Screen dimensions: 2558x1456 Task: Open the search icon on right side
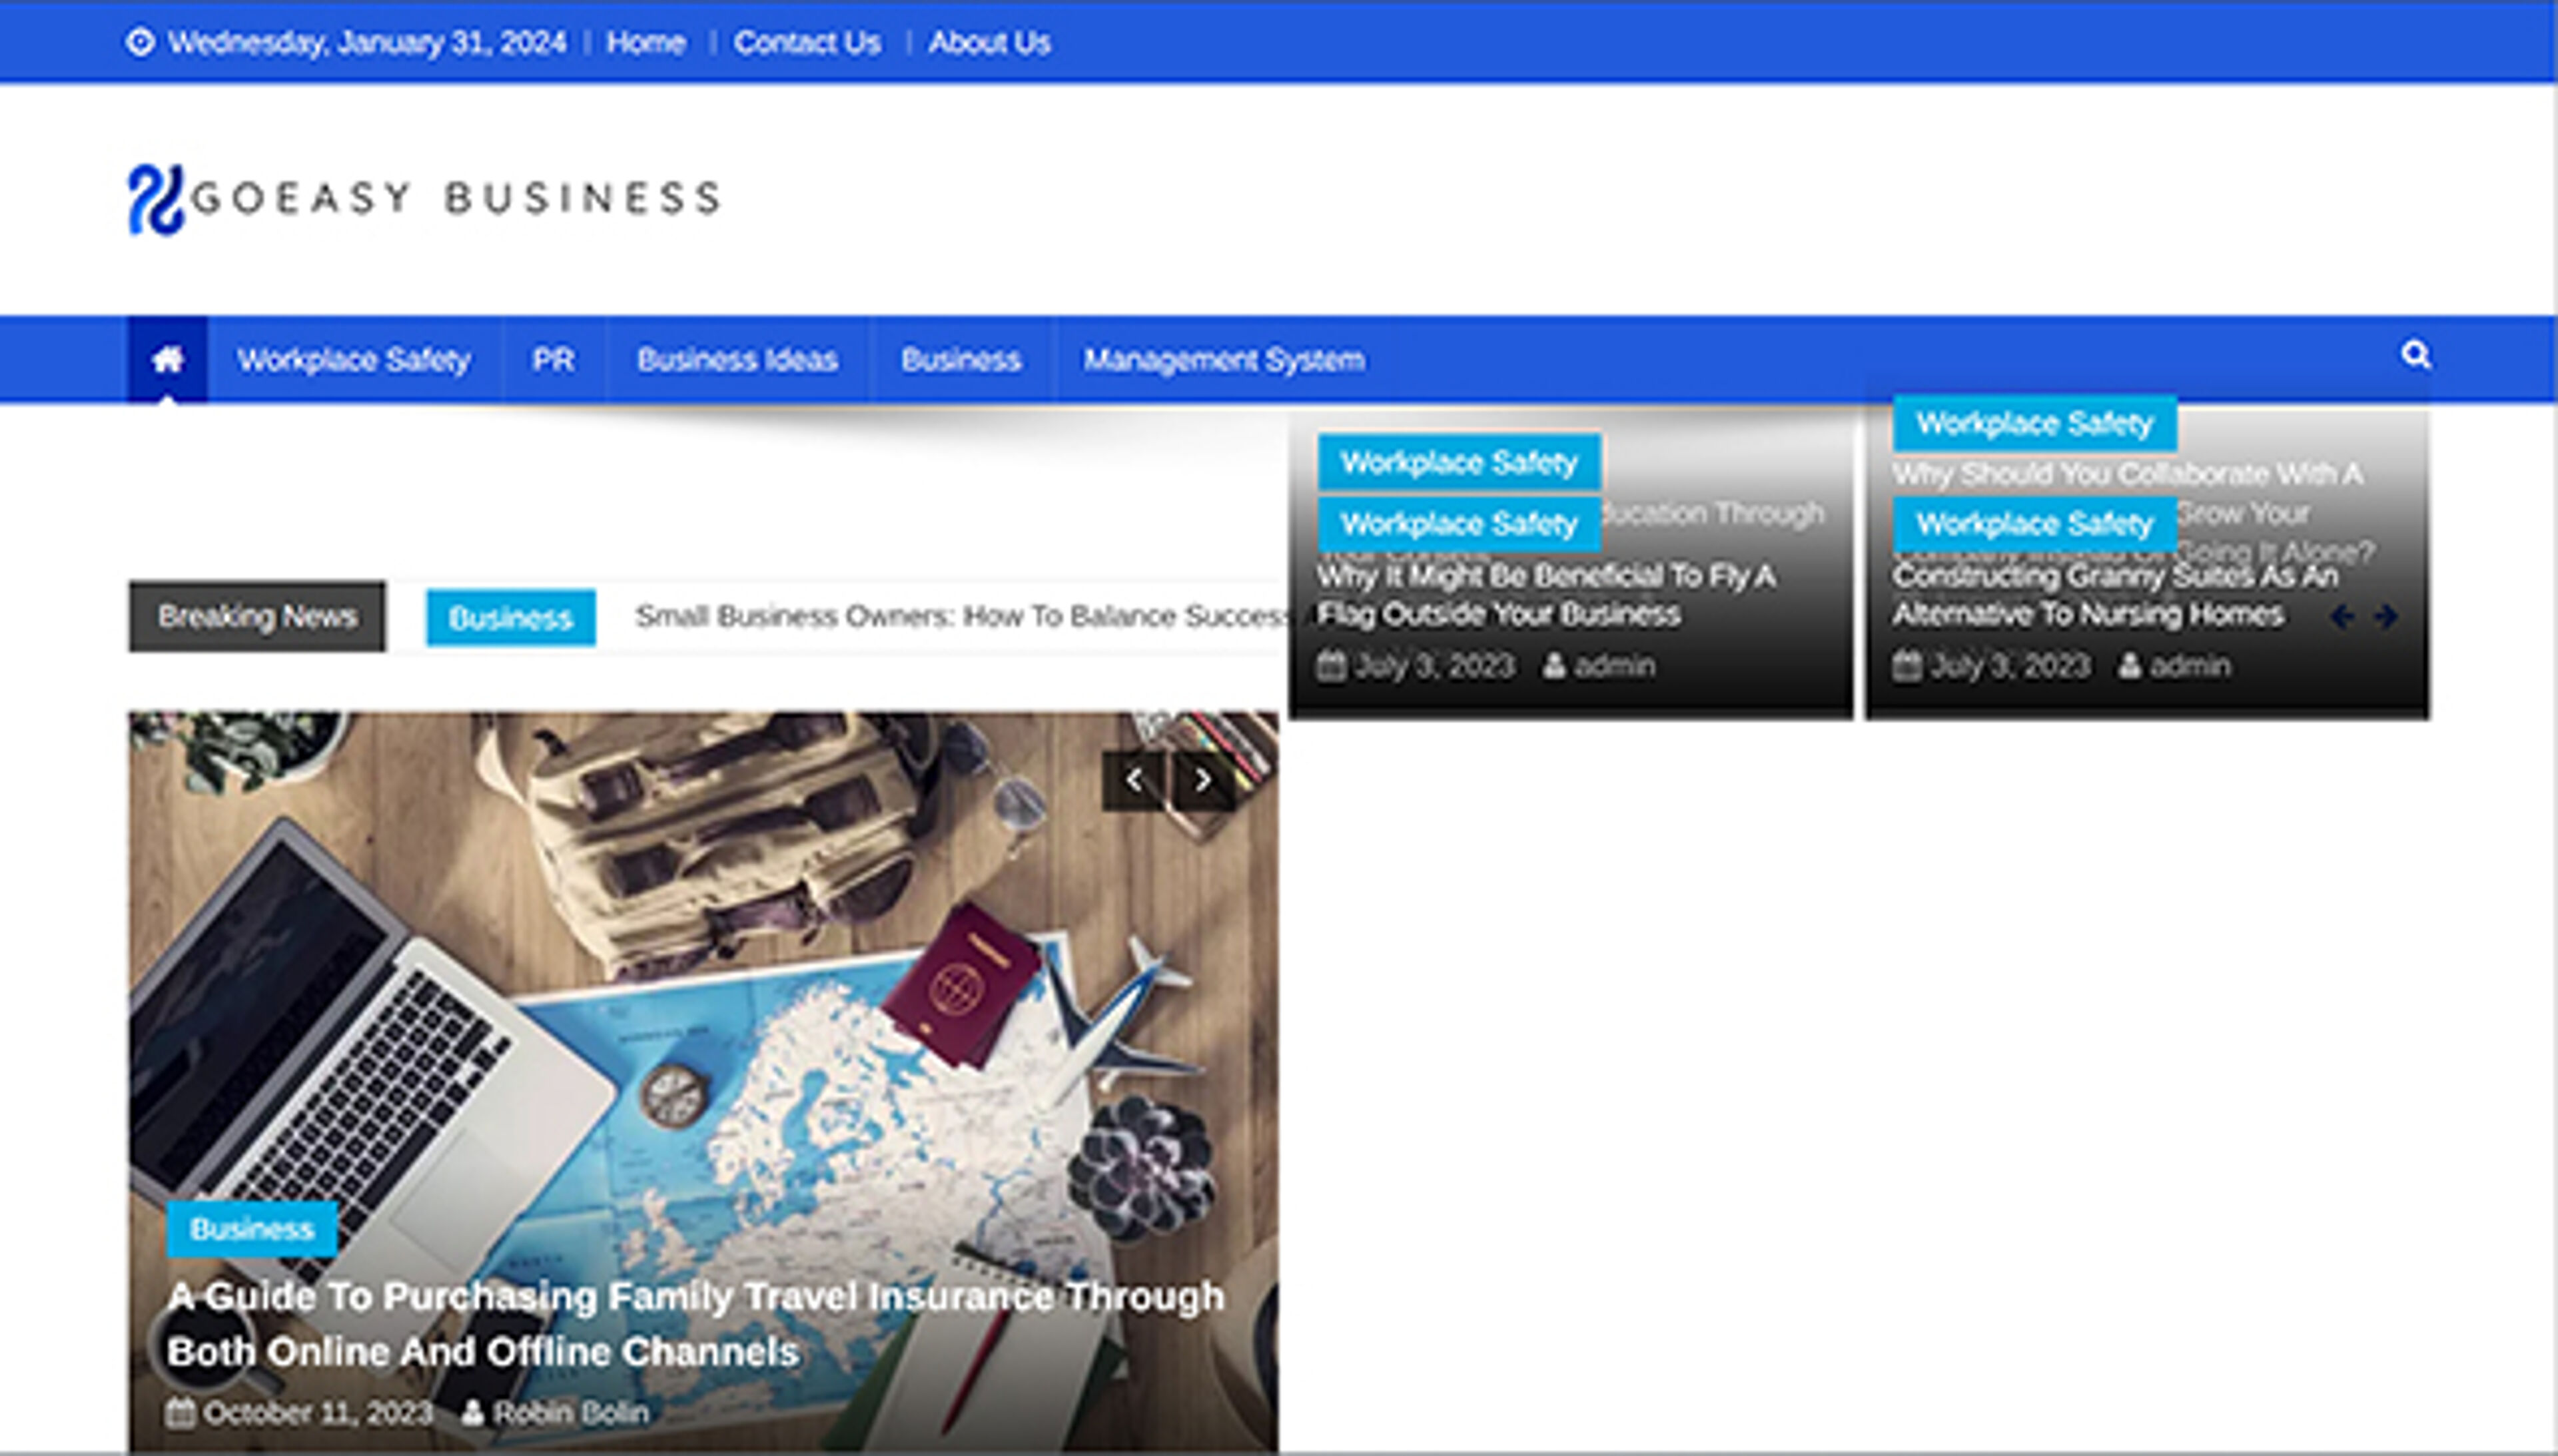click(2417, 354)
